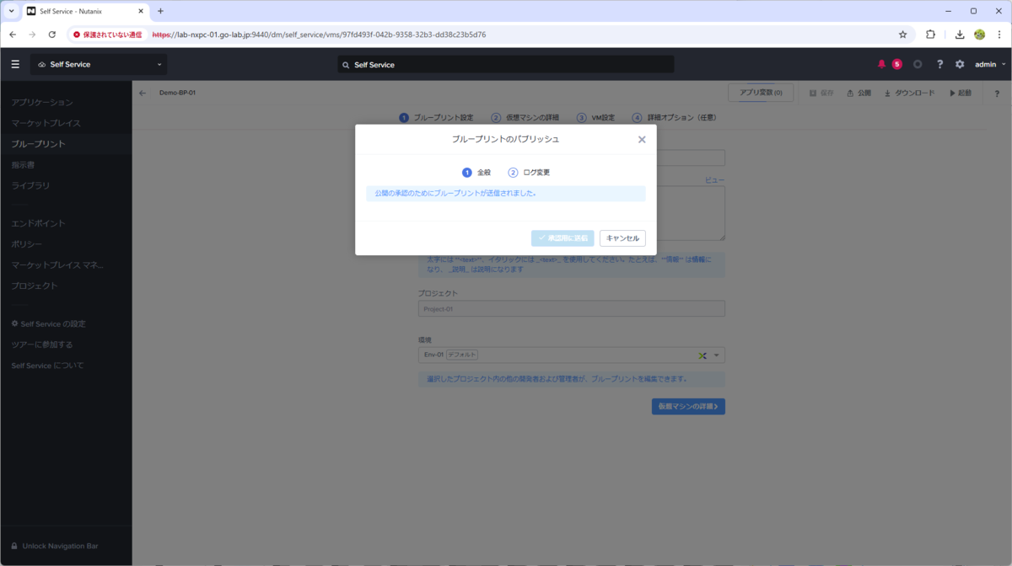Open the alerts bell icon
Image resolution: width=1012 pixels, height=566 pixels.
(x=882, y=64)
